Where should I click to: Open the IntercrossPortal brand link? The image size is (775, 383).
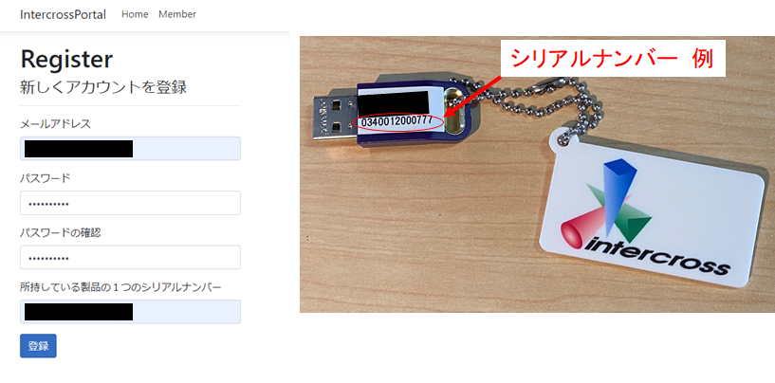click(x=63, y=15)
